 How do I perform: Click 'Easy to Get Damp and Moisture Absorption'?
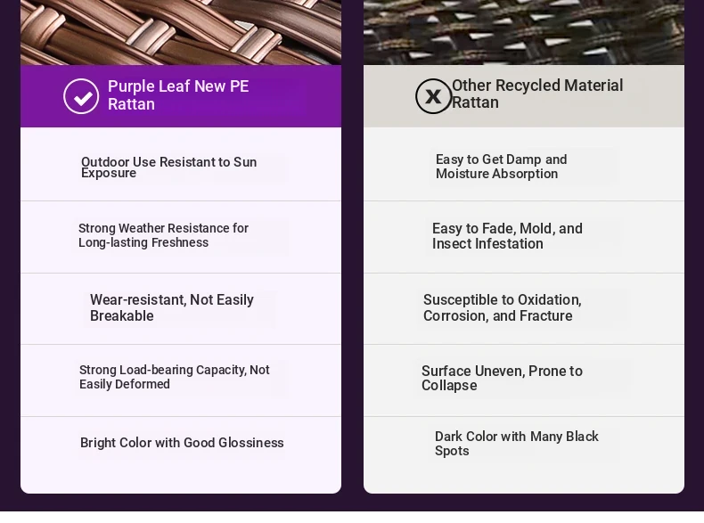[x=501, y=167]
